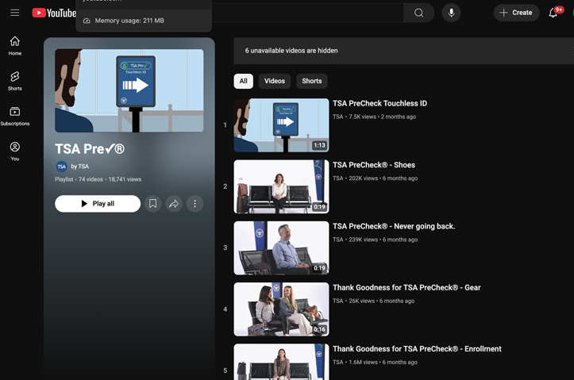Open the hamburger guide menu
Screen dimensions: 574x380
click(x=14, y=13)
